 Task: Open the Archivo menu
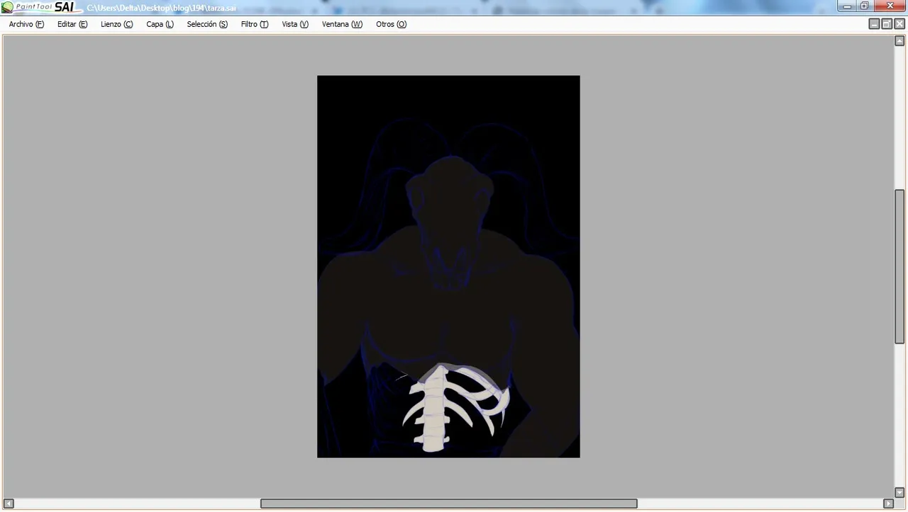click(26, 24)
